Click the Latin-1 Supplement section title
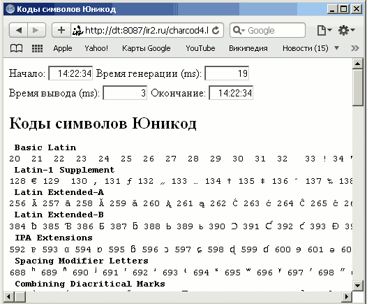The image size is (367, 304). click(64, 170)
